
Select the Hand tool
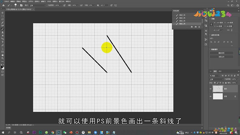pos(2,55)
